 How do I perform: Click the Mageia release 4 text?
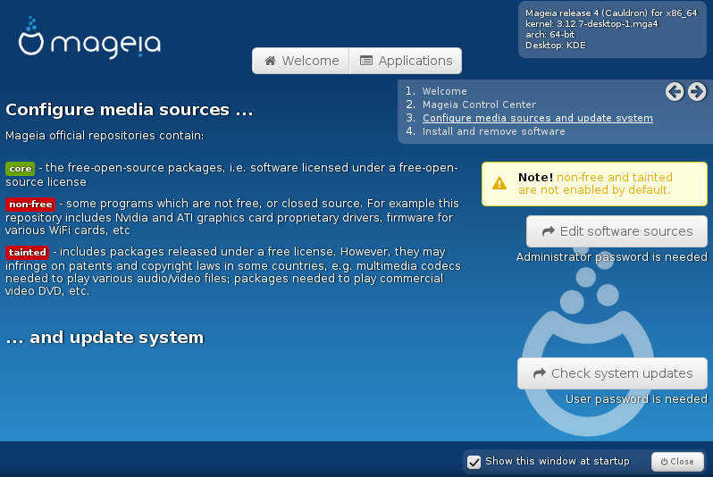(x=611, y=13)
